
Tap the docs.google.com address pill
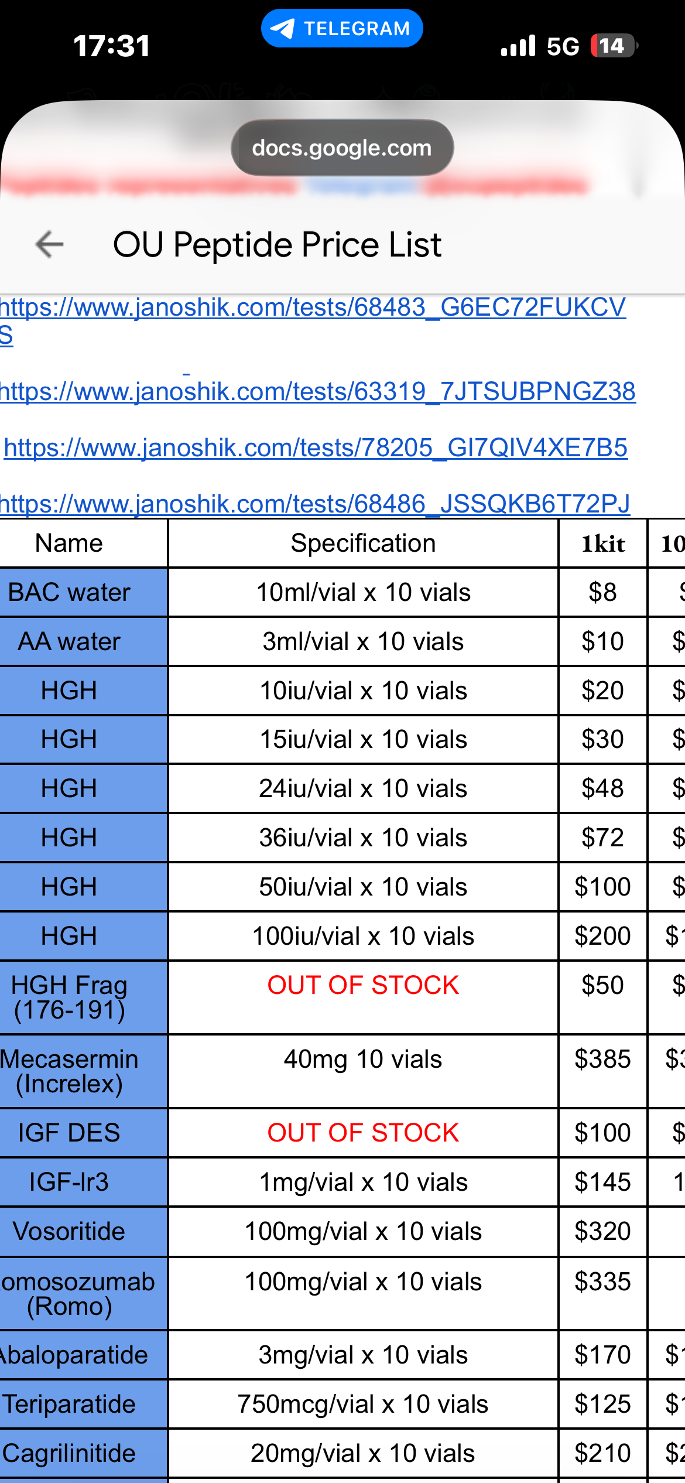click(x=342, y=148)
